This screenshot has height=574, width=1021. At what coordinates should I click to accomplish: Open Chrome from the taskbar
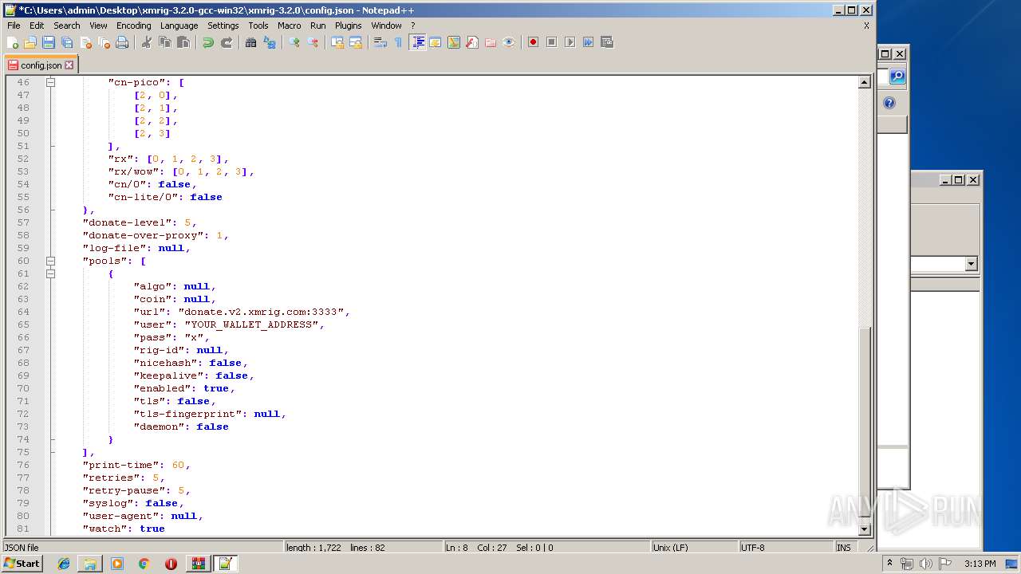144,564
